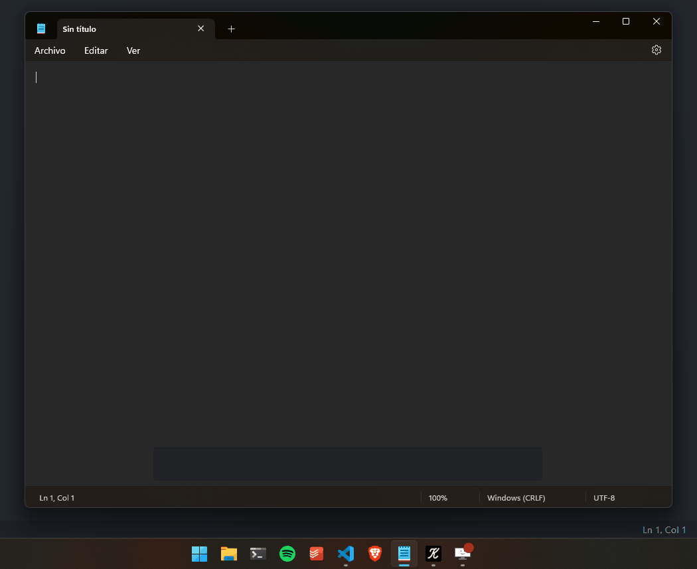
Task: Click Windows (CRLF) line ending indicator
Action: pos(516,498)
